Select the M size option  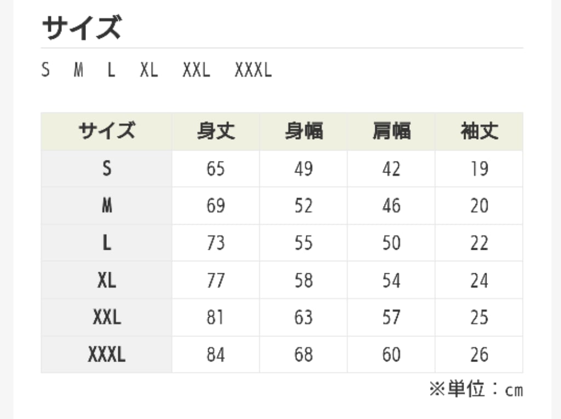(x=78, y=70)
